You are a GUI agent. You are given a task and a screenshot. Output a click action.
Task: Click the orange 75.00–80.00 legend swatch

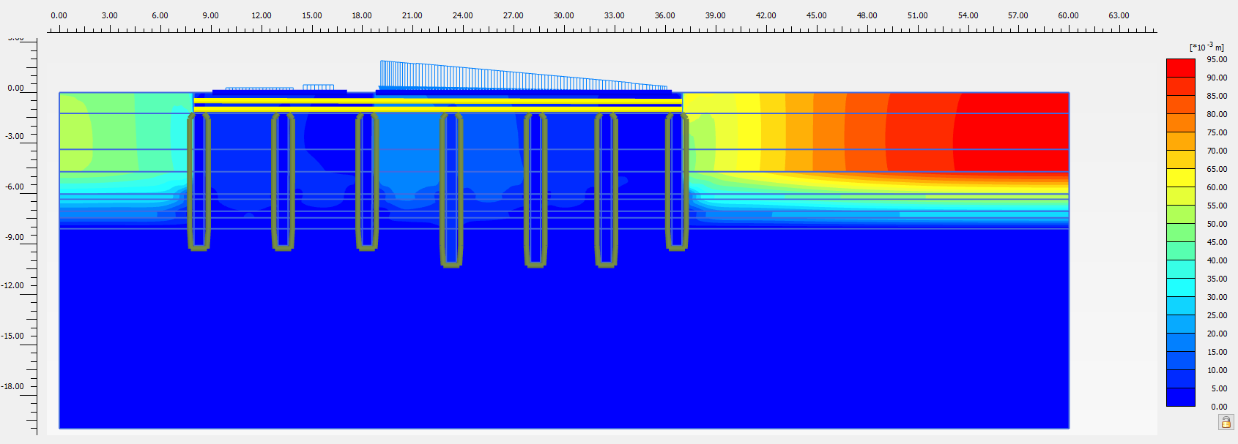tap(1180, 123)
